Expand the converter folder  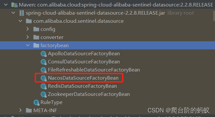pyautogui.click(x=28, y=37)
